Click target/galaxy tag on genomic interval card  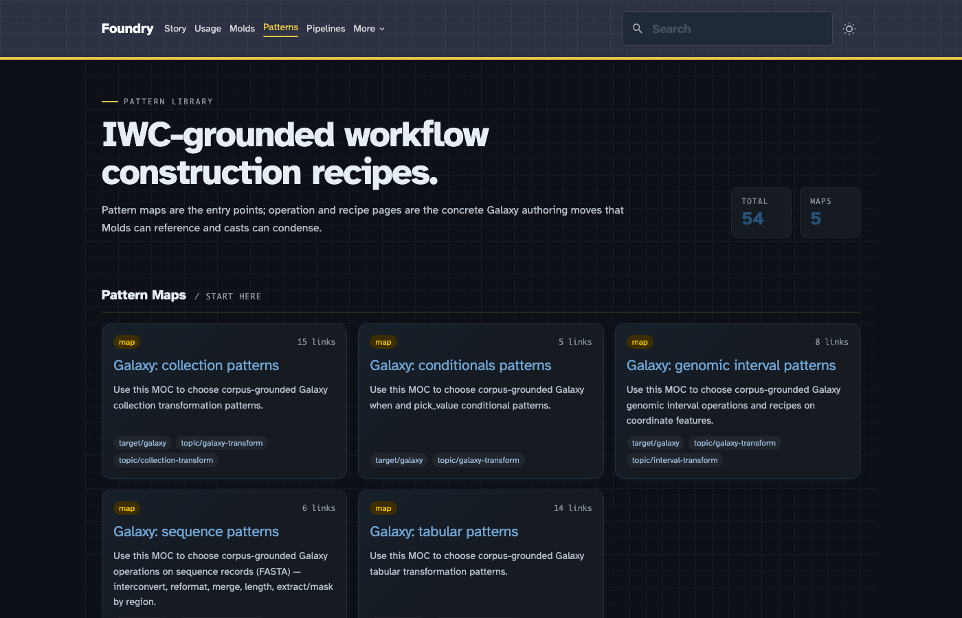(x=656, y=443)
